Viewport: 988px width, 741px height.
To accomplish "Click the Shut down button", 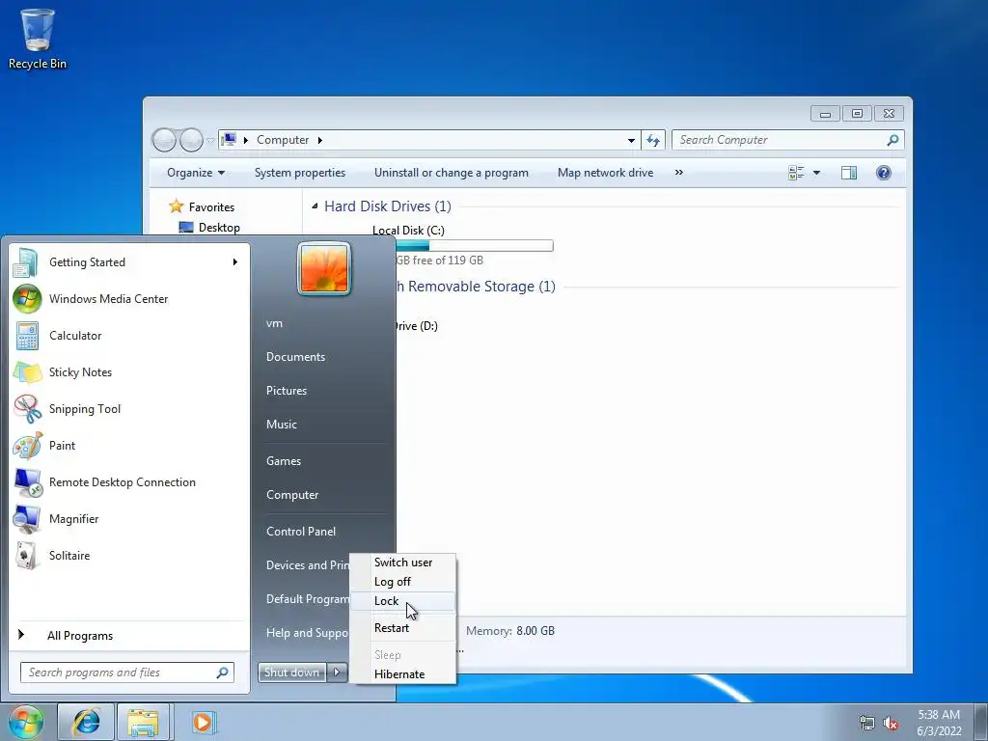I will (x=292, y=672).
